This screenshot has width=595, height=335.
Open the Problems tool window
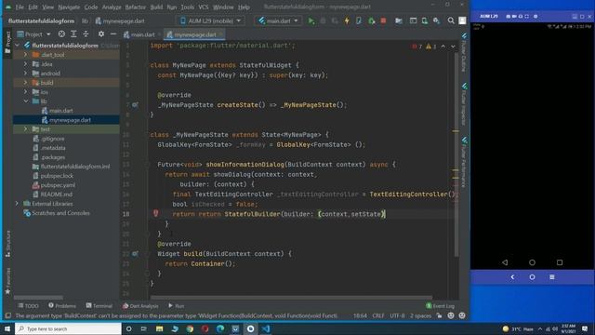(x=62, y=306)
